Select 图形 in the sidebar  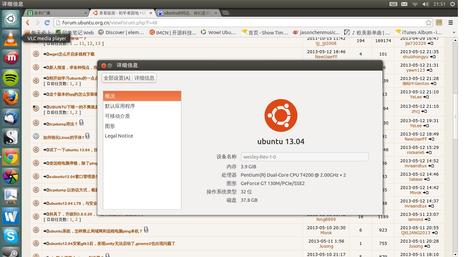coord(142,126)
